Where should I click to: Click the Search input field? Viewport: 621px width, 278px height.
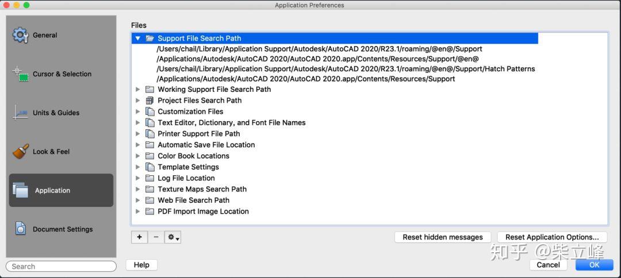click(61, 267)
